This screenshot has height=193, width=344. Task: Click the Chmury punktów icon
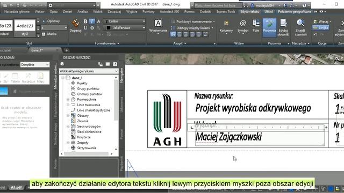click(x=73, y=94)
